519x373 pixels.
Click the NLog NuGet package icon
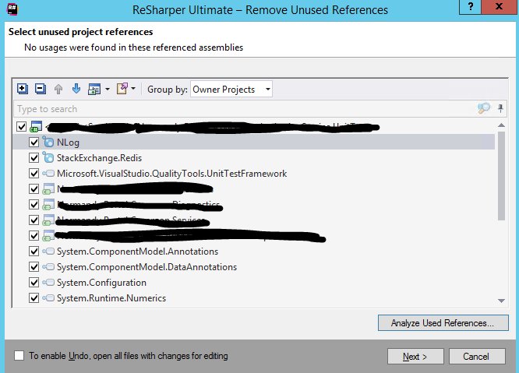click(x=48, y=142)
